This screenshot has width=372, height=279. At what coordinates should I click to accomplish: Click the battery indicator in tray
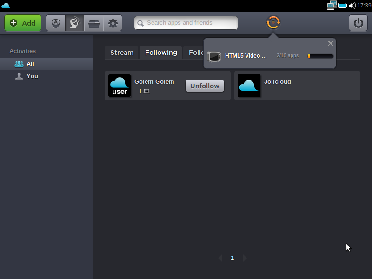tap(342, 6)
